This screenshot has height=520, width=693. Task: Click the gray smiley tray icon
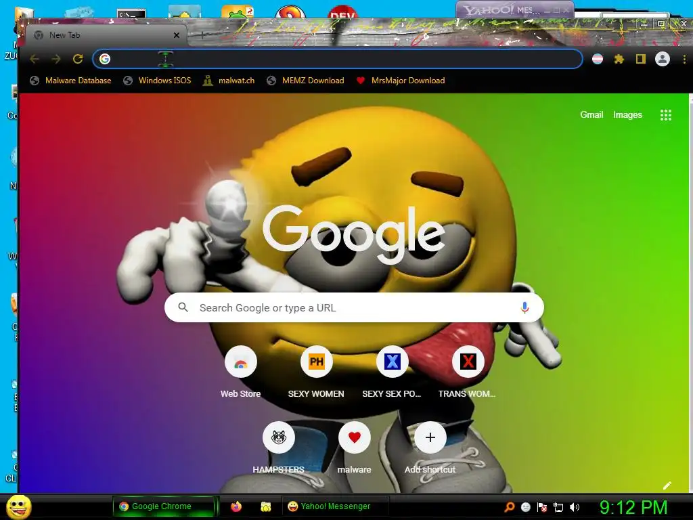coord(525,507)
